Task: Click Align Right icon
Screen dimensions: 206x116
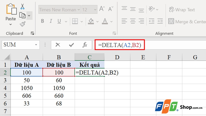Action: point(141,21)
